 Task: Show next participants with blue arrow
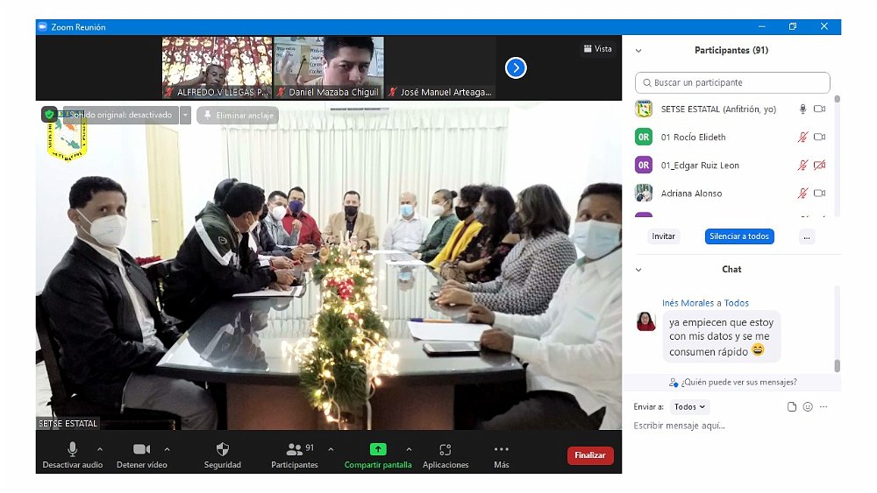(x=516, y=67)
